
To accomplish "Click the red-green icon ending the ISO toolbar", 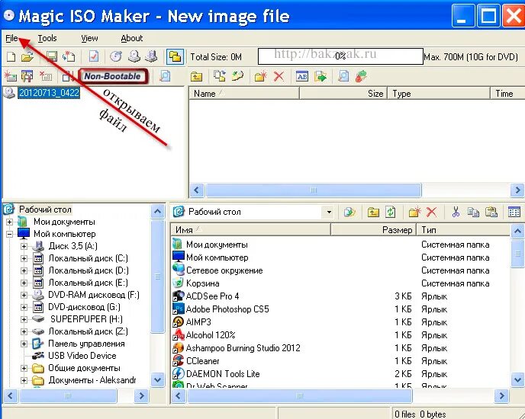I will coord(361,76).
